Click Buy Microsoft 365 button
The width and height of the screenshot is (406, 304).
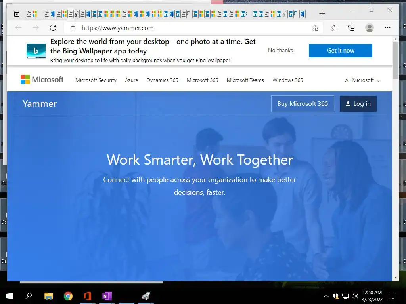[303, 104]
